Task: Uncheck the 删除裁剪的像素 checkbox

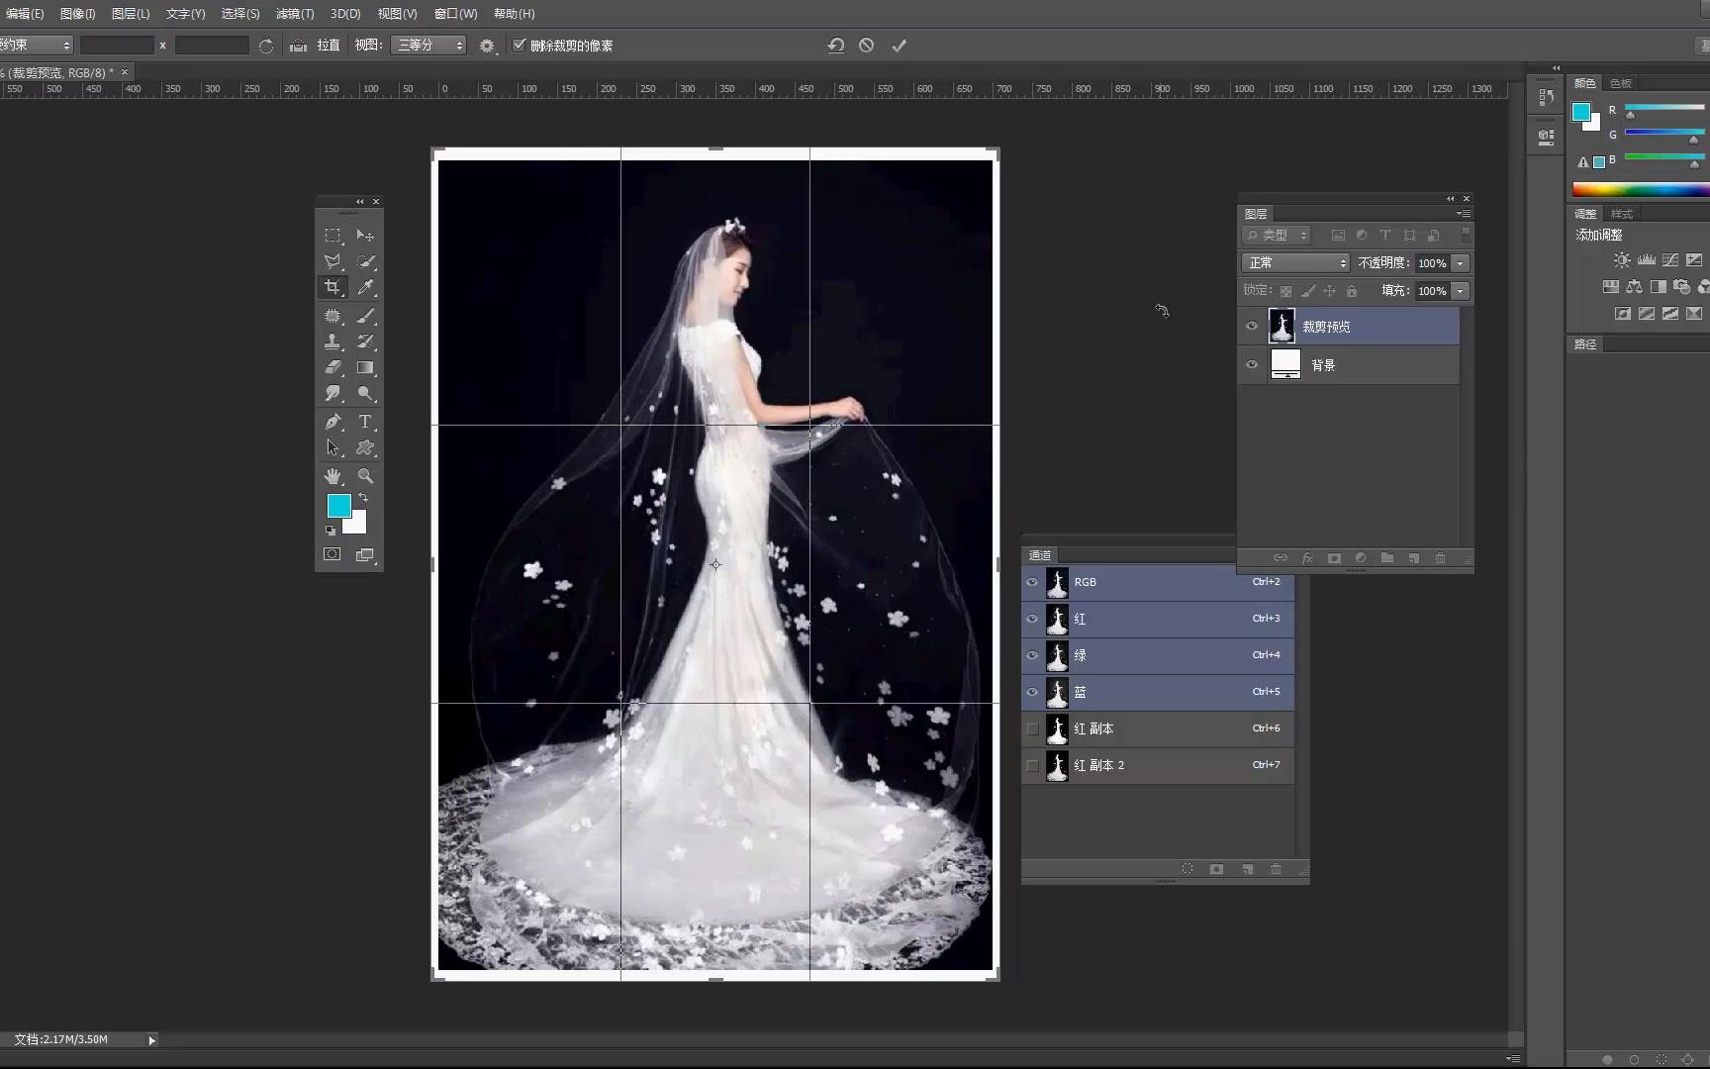Action: (520, 45)
